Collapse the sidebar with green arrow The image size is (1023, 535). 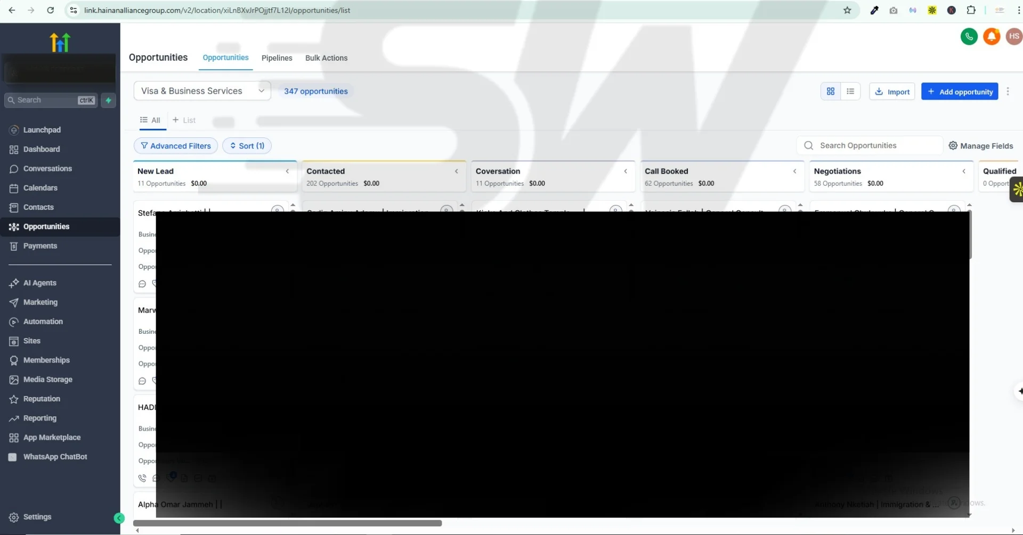point(119,518)
